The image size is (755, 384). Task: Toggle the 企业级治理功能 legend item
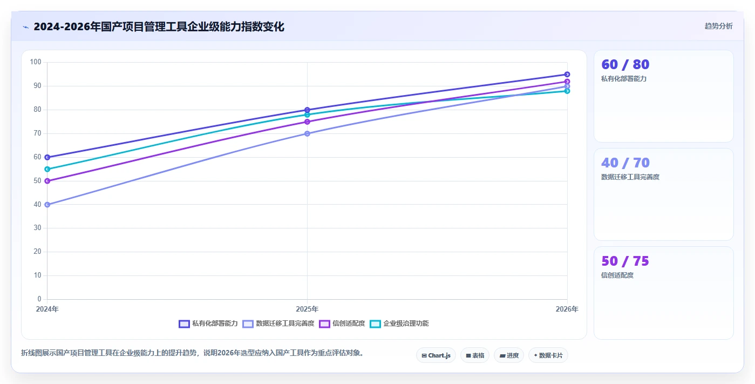click(x=399, y=324)
